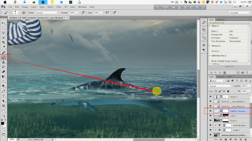Switch to the Channels tab
Screen dimensions: 252x141
coord(220,77)
